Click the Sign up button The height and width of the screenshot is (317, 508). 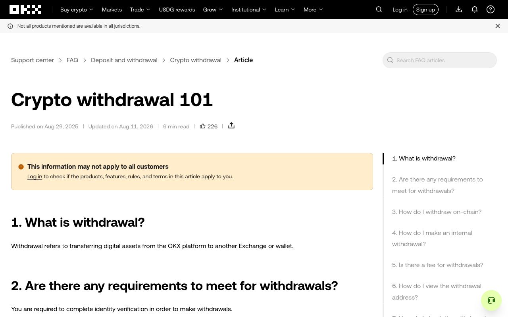(x=425, y=10)
